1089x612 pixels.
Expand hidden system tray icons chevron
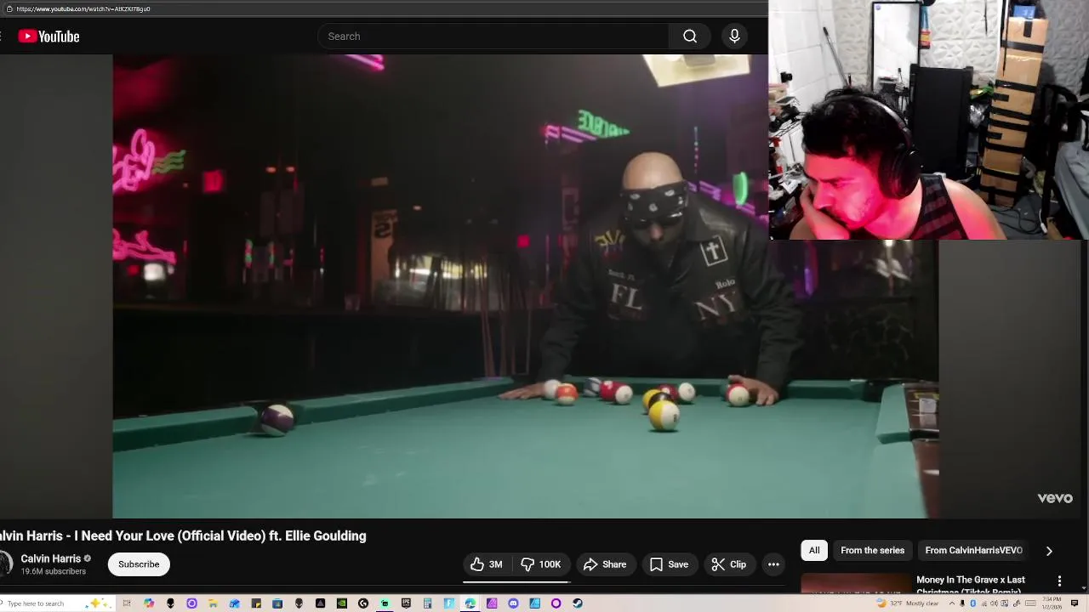(952, 603)
